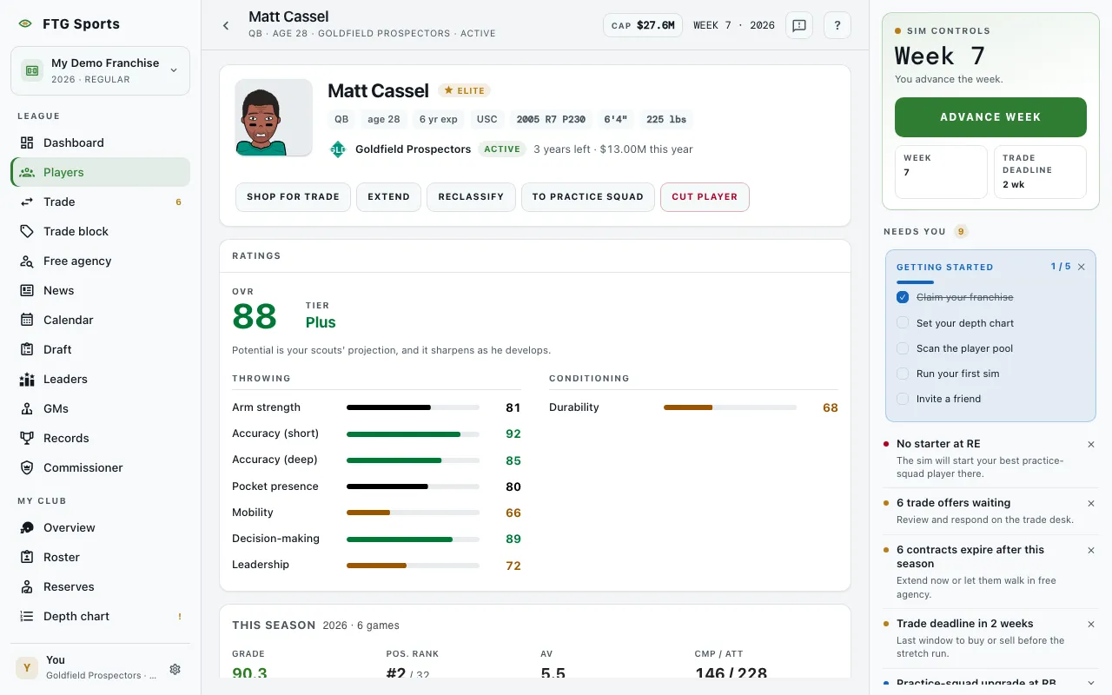The width and height of the screenshot is (1112, 695).
Task: Click Matt Cassel avatar thumbnail
Action: [274, 118]
